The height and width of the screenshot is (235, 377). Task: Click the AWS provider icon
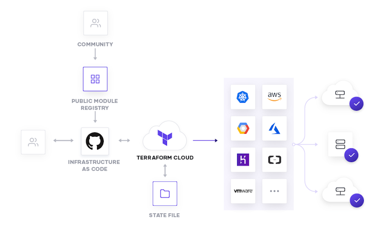274,97
